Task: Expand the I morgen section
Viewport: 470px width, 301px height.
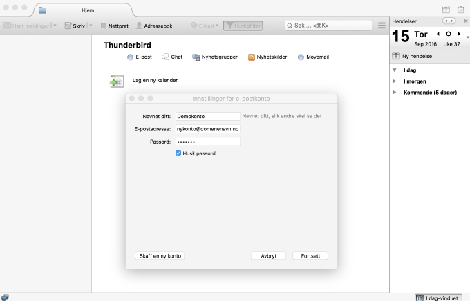Action: coord(395,81)
